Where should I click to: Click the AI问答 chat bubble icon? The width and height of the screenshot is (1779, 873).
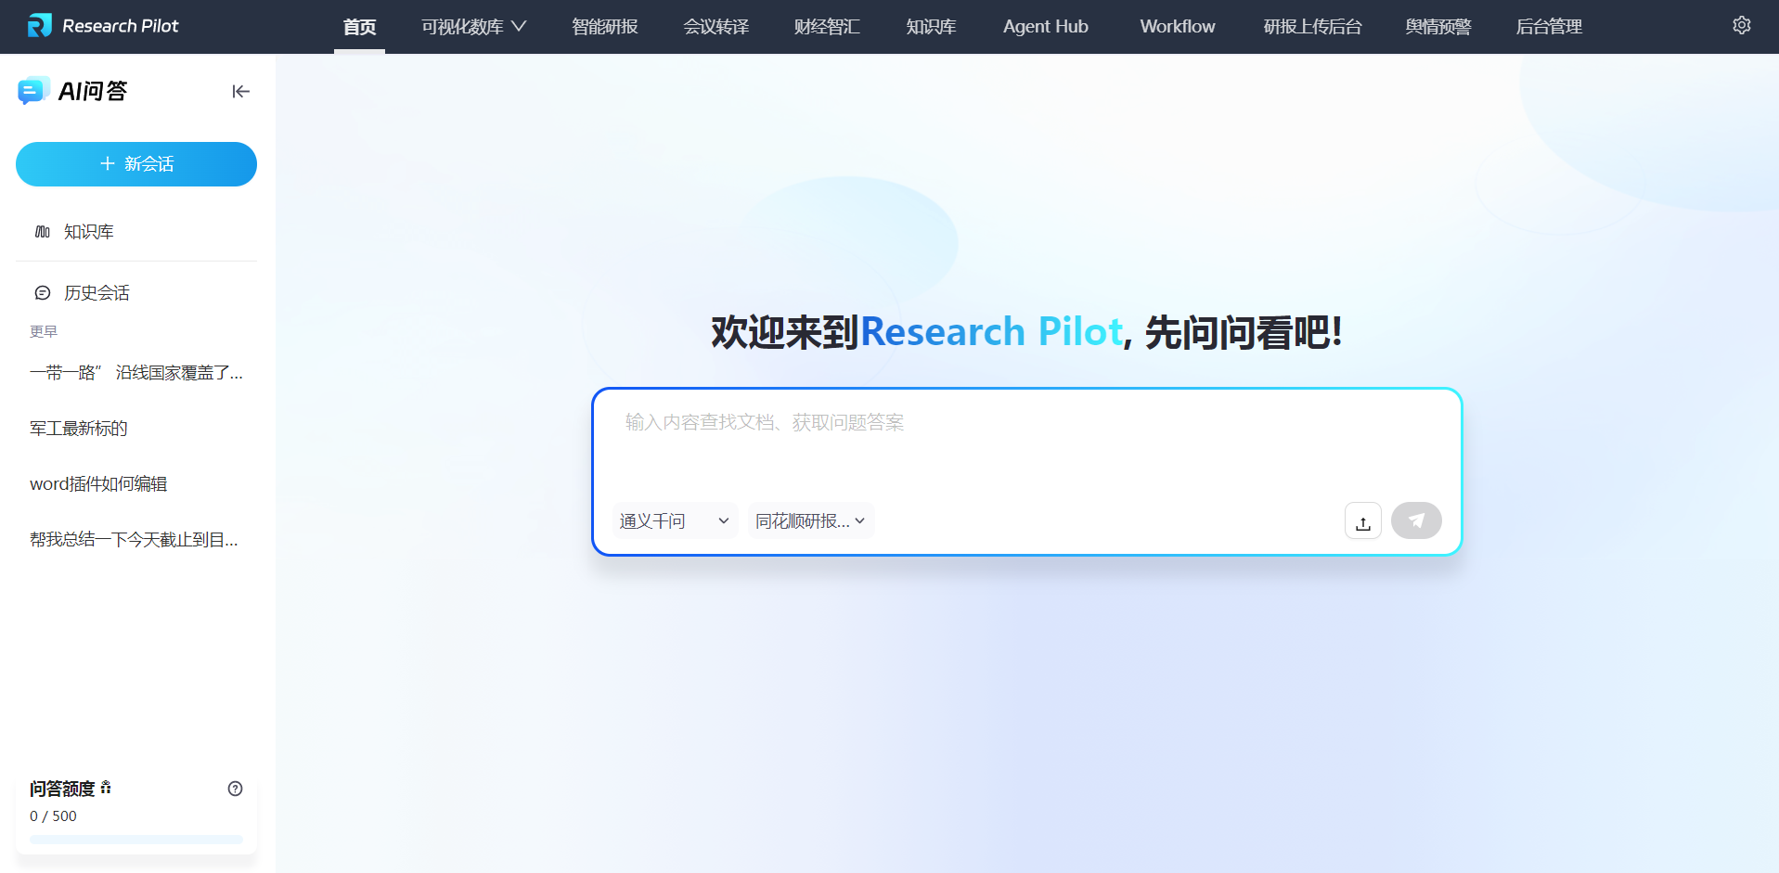(33, 91)
